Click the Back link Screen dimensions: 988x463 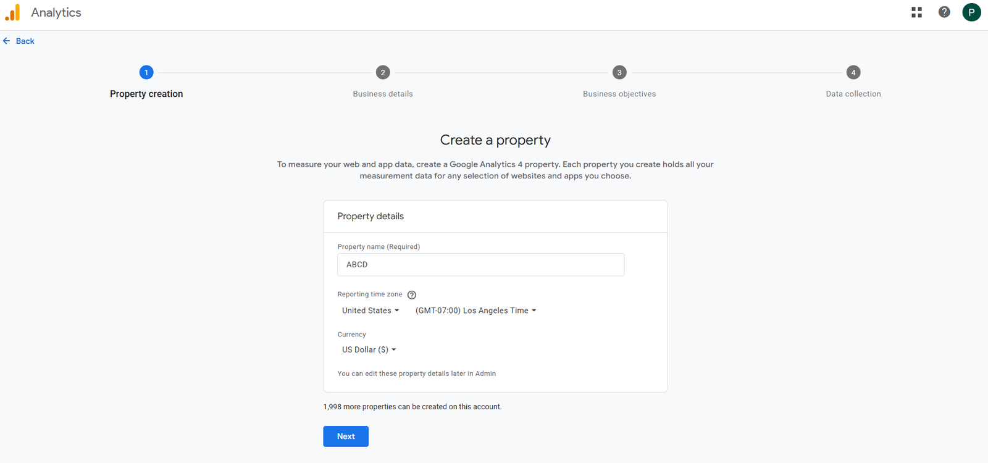(x=25, y=41)
